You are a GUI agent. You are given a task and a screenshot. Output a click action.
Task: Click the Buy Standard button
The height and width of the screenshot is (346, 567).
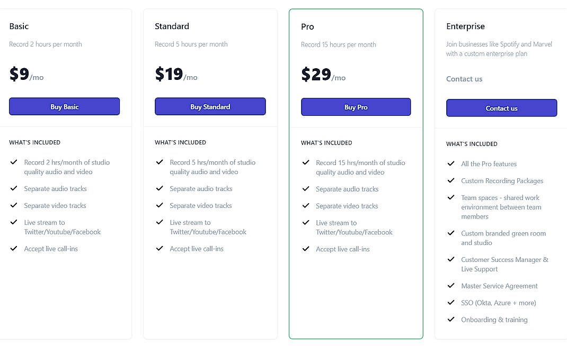tap(210, 106)
